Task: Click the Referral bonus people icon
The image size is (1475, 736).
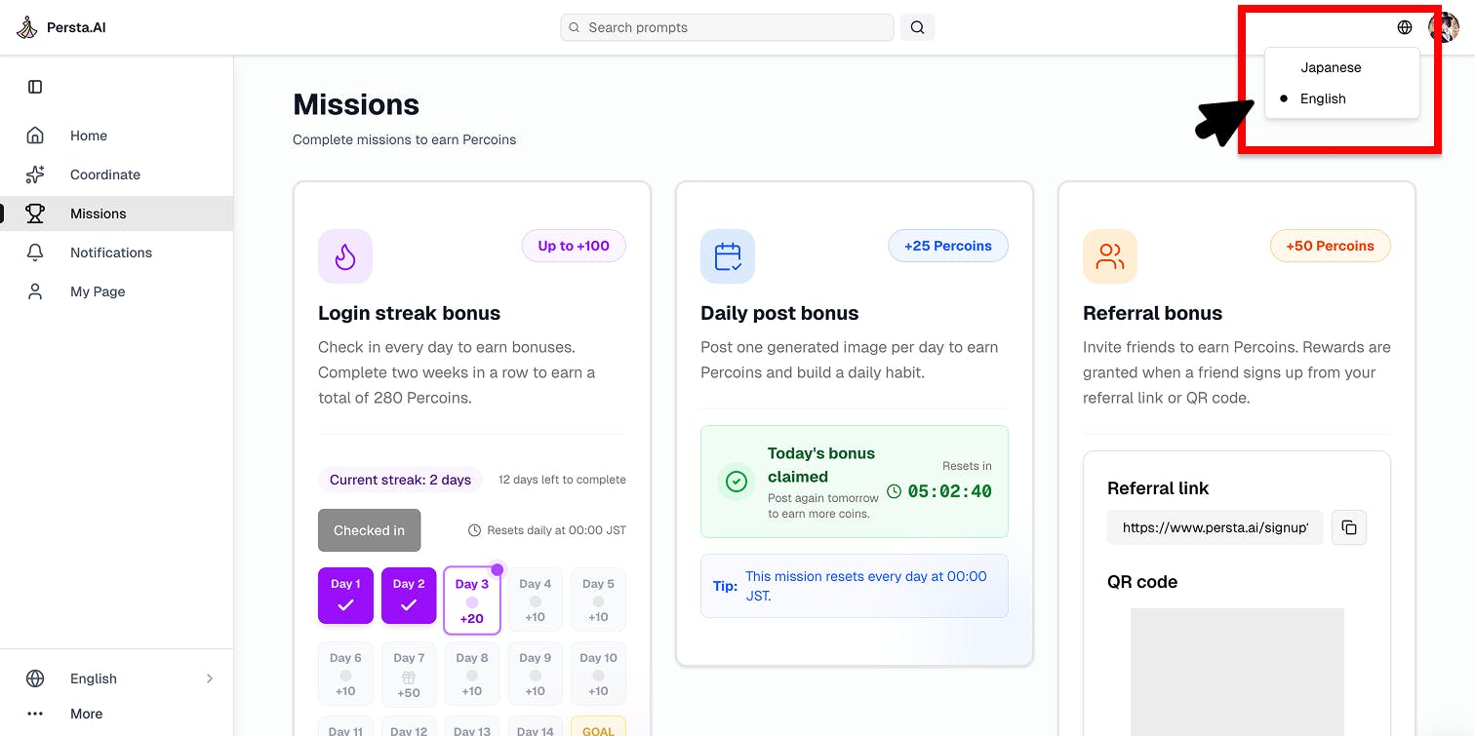Action: 1110,256
